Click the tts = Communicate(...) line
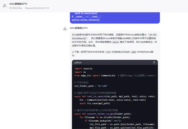The image size is (188, 129). coord(113,100)
